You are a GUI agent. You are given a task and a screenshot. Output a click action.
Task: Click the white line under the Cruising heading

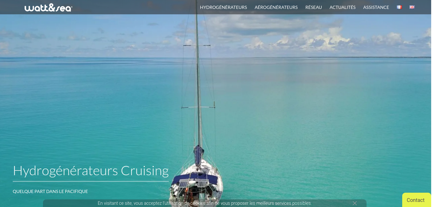[91, 181]
